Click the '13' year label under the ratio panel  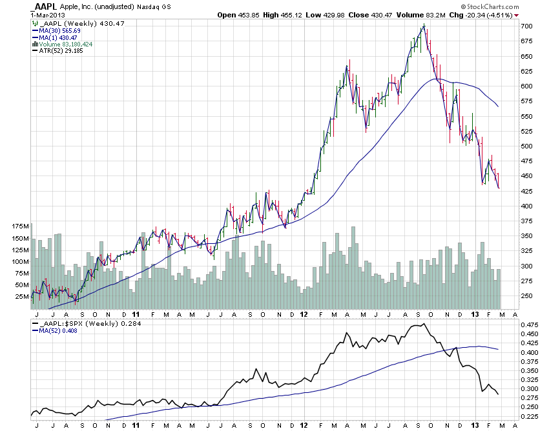[x=475, y=425]
